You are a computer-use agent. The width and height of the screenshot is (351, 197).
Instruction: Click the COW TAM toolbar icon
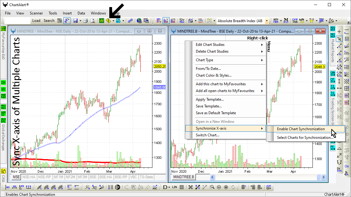coord(295,21)
